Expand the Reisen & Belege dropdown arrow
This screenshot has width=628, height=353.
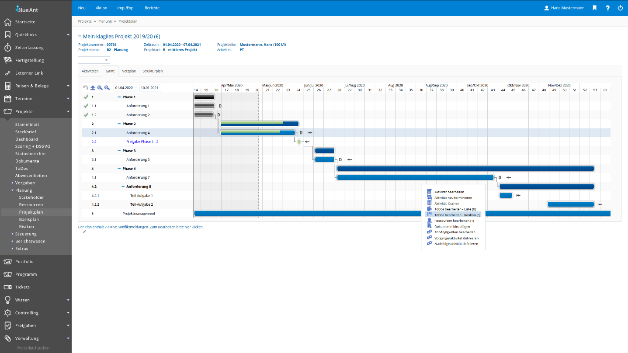(x=68, y=86)
